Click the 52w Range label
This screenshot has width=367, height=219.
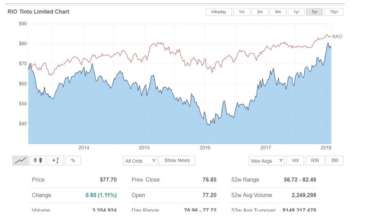[245, 180]
